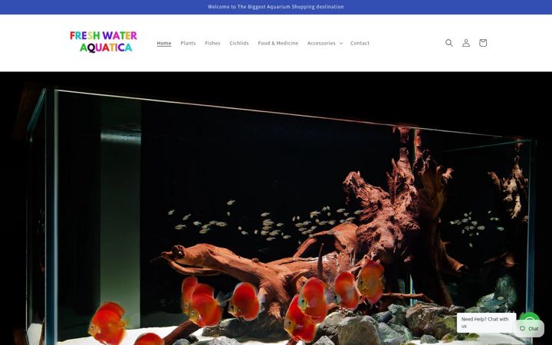Screen dimensions: 552x345
Task: Click the 'Welcome to The Biggest Aquarium Shopping destination' announcement
Action: pyautogui.click(x=276, y=7)
